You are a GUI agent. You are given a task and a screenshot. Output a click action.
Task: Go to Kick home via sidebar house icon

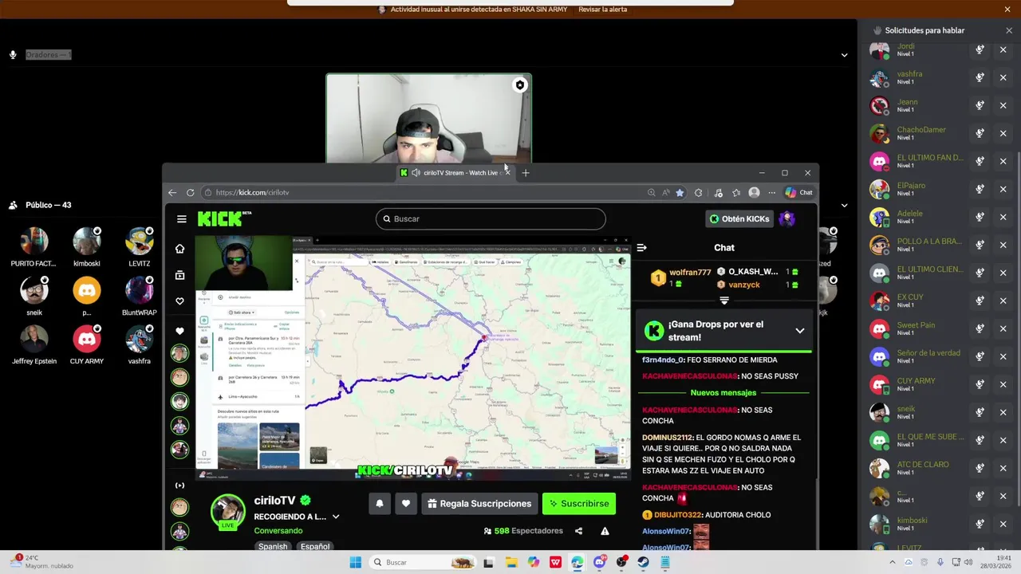pyautogui.click(x=179, y=249)
